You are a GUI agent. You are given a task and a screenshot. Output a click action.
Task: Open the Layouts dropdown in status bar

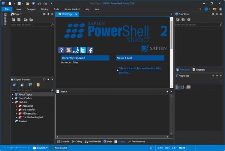coord(40,148)
